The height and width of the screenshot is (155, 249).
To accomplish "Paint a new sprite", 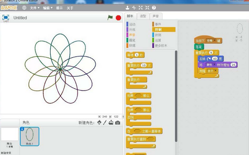I will click(105, 122).
